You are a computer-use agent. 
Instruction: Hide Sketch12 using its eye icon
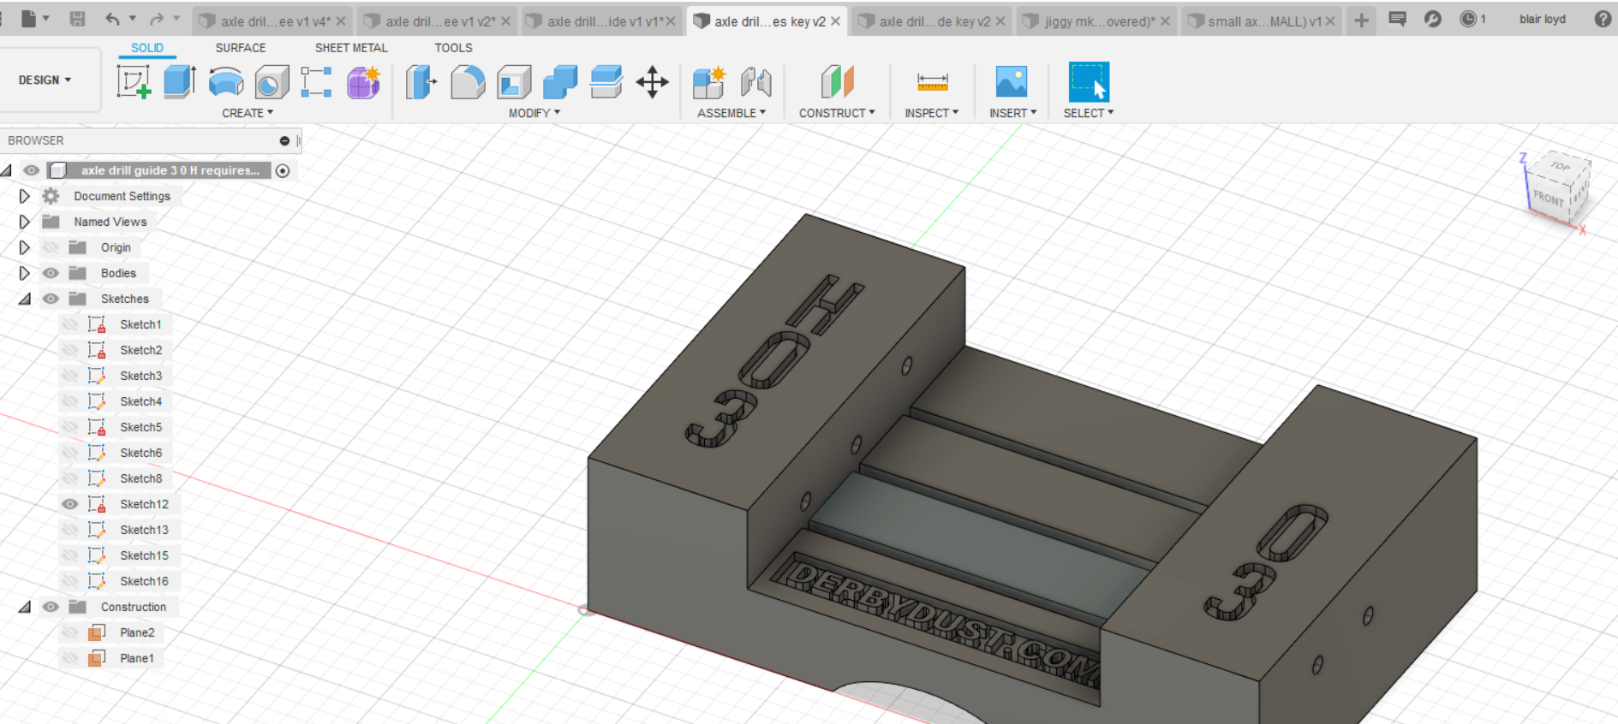tap(70, 504)
